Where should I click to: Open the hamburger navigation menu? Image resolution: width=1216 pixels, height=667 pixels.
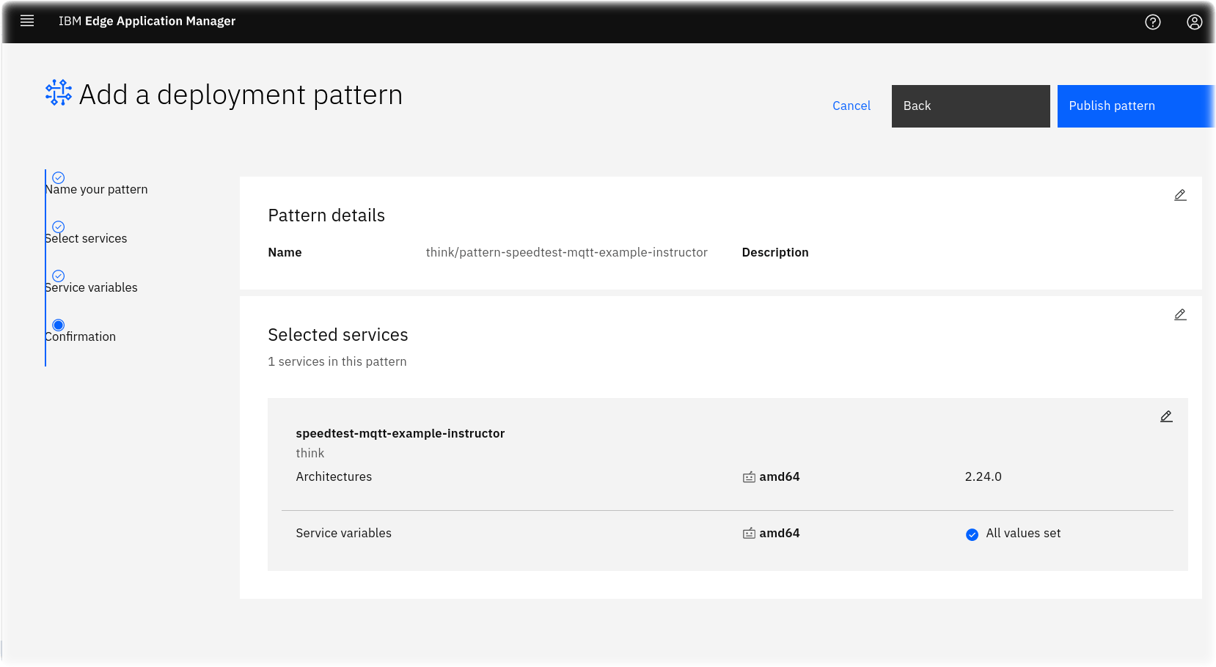(x=27, y=21)
